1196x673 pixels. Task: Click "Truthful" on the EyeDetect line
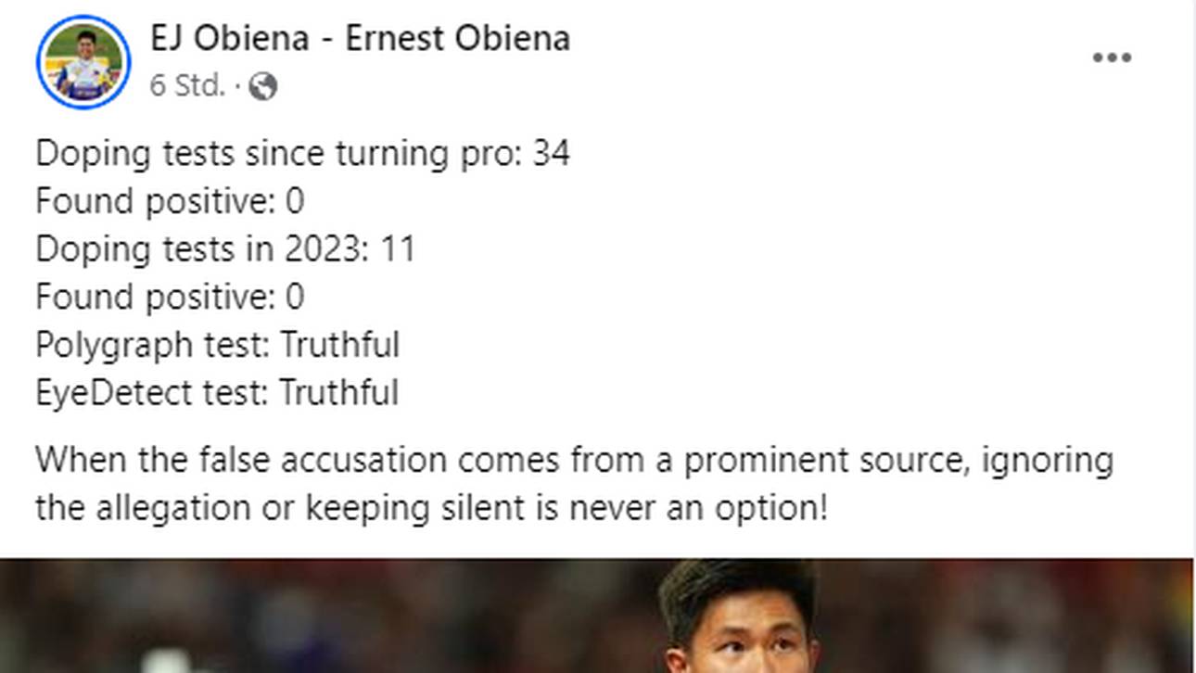(338, 393)
